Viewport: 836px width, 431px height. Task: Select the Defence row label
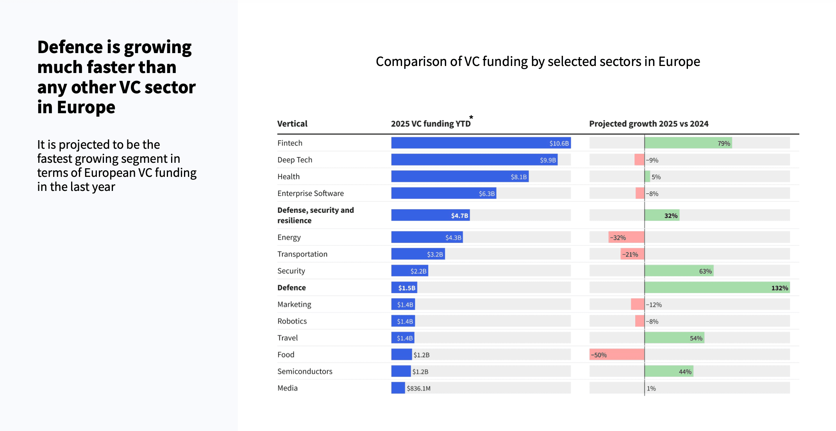coord(291,288)
